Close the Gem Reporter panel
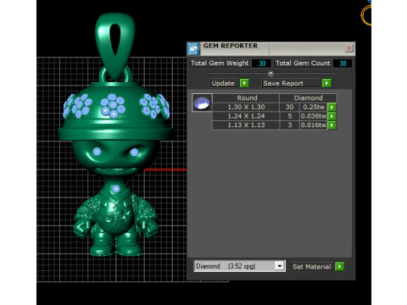 pos(349,48)
